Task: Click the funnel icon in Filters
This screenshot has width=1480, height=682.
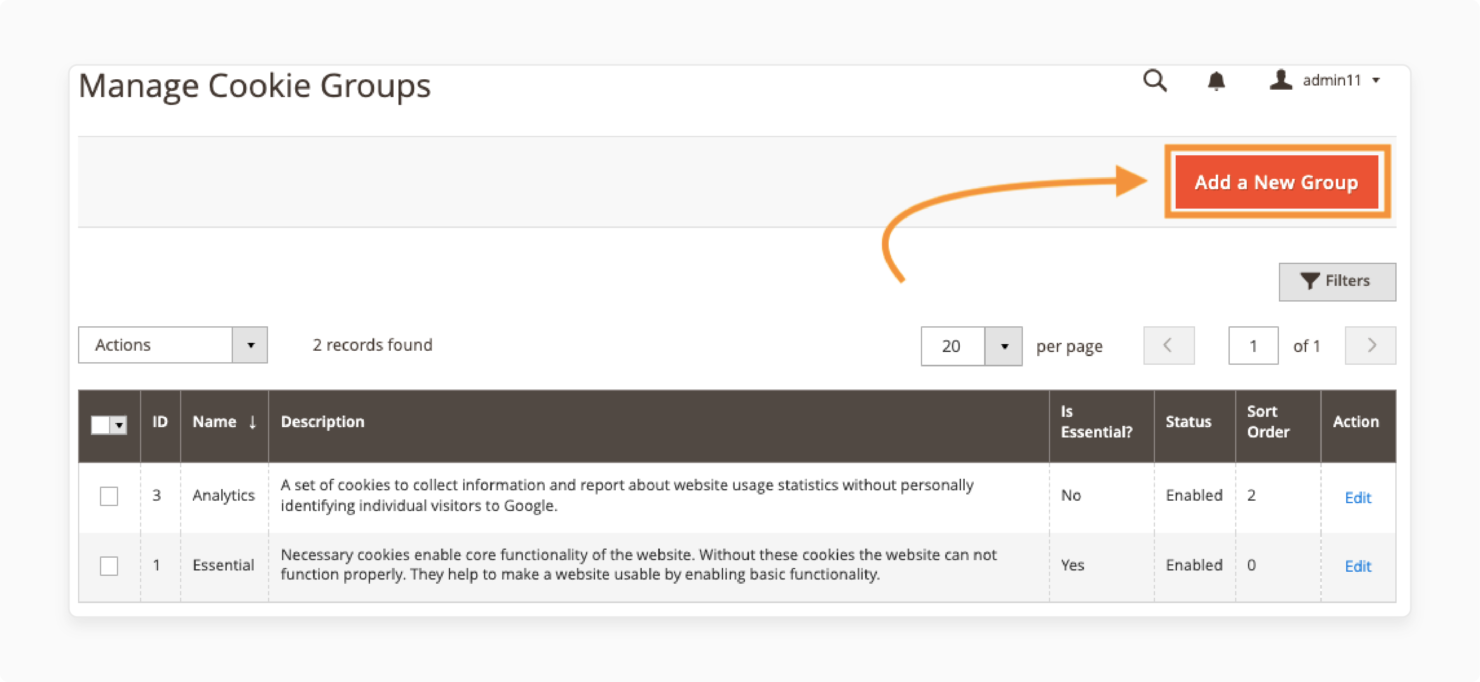Action: pyautogui.click(x=1309, y=281)
